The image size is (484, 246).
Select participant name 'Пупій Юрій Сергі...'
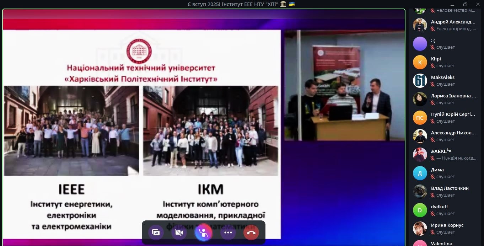pos(453,114)
